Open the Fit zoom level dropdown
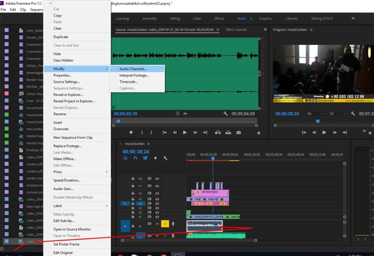 315,113
